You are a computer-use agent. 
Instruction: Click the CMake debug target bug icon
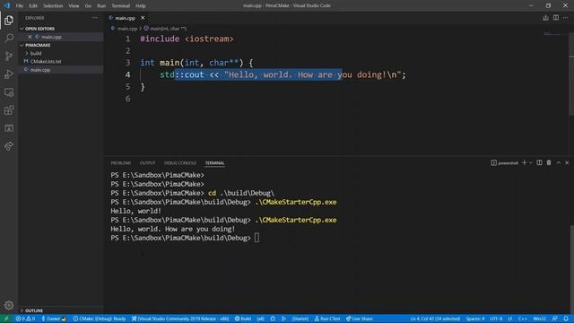tap(273, 319)
